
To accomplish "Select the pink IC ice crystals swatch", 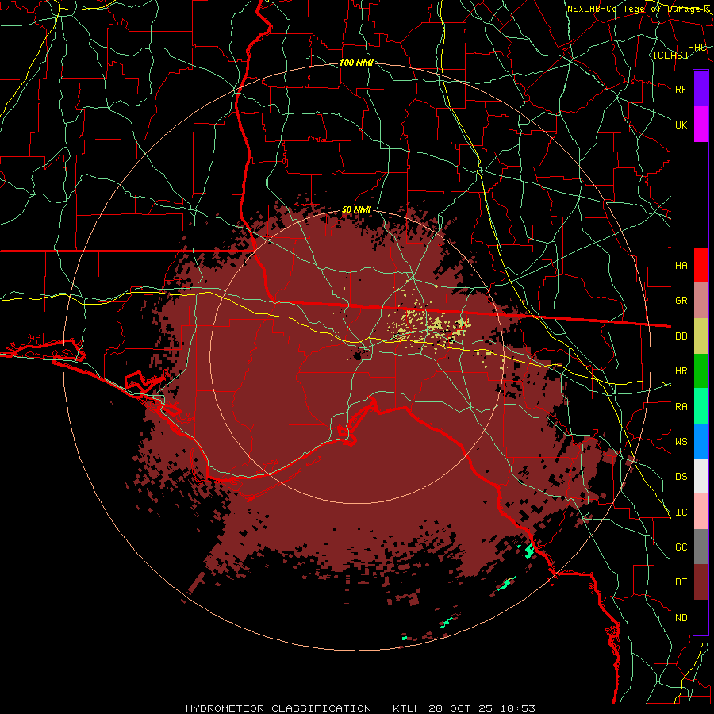I will point(701,512).
